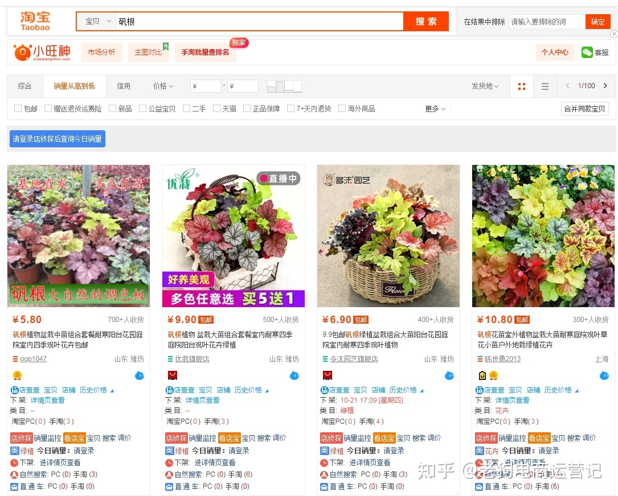Enable the 包邮 free shipping checkbox
The image size is (618, 496).
18,108
